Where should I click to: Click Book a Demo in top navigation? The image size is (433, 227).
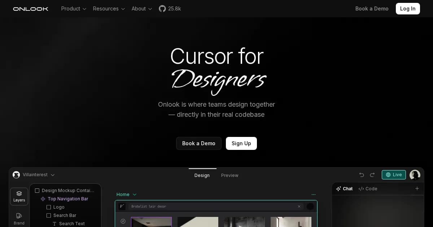[x=372, y=9]
